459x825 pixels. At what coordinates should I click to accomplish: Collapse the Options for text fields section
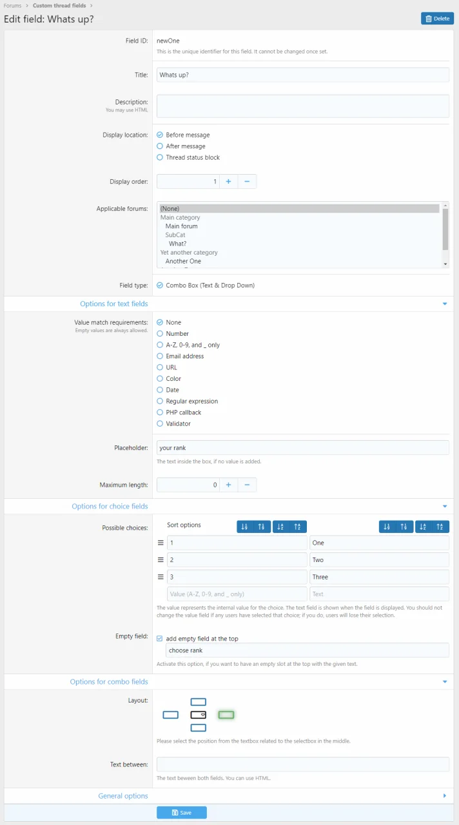444,304
